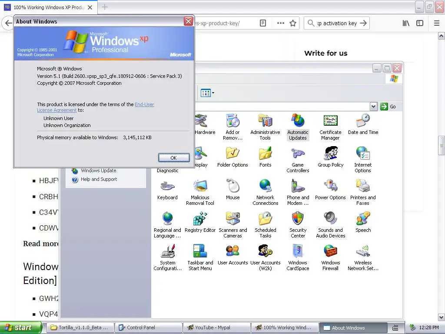Open Keyboard icon in Control Panel
445x334 pixels.
(167, 190)
